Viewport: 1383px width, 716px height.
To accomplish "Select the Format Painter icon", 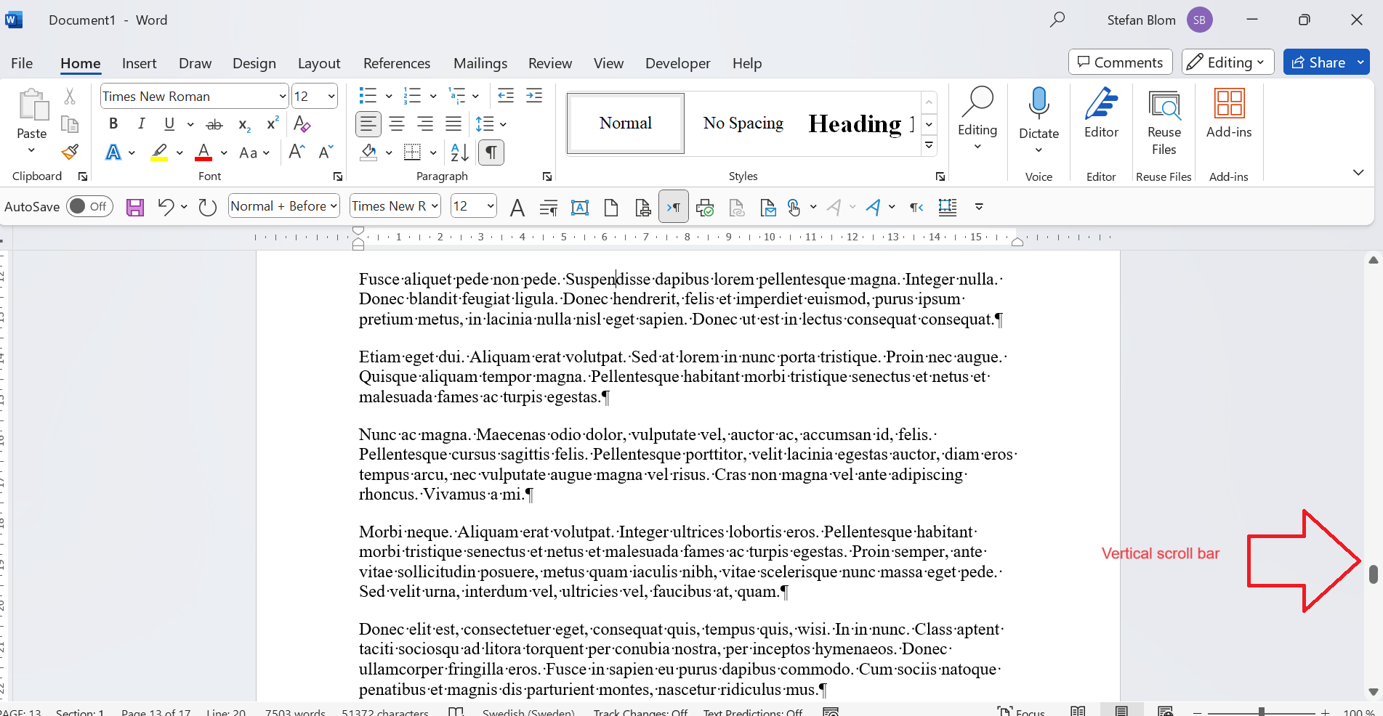I will [x=70, y=152].
